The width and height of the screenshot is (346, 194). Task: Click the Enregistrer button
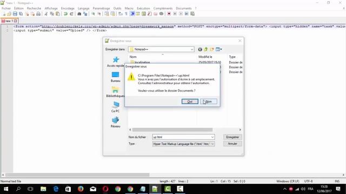232,137
